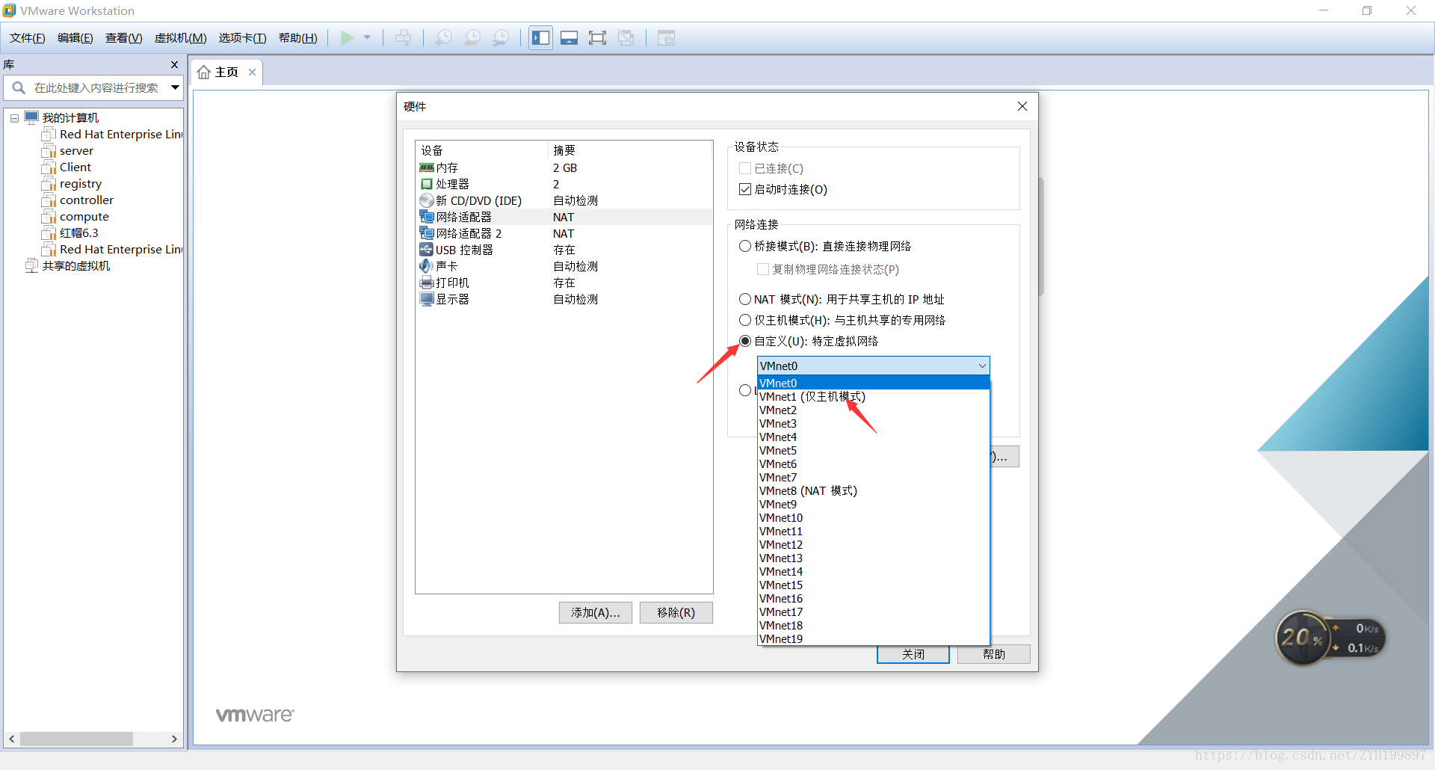Select the USB 控制器 device row
Viewport: 1435px width, 770px height.
pyautogui.click(x=564, y=250)
